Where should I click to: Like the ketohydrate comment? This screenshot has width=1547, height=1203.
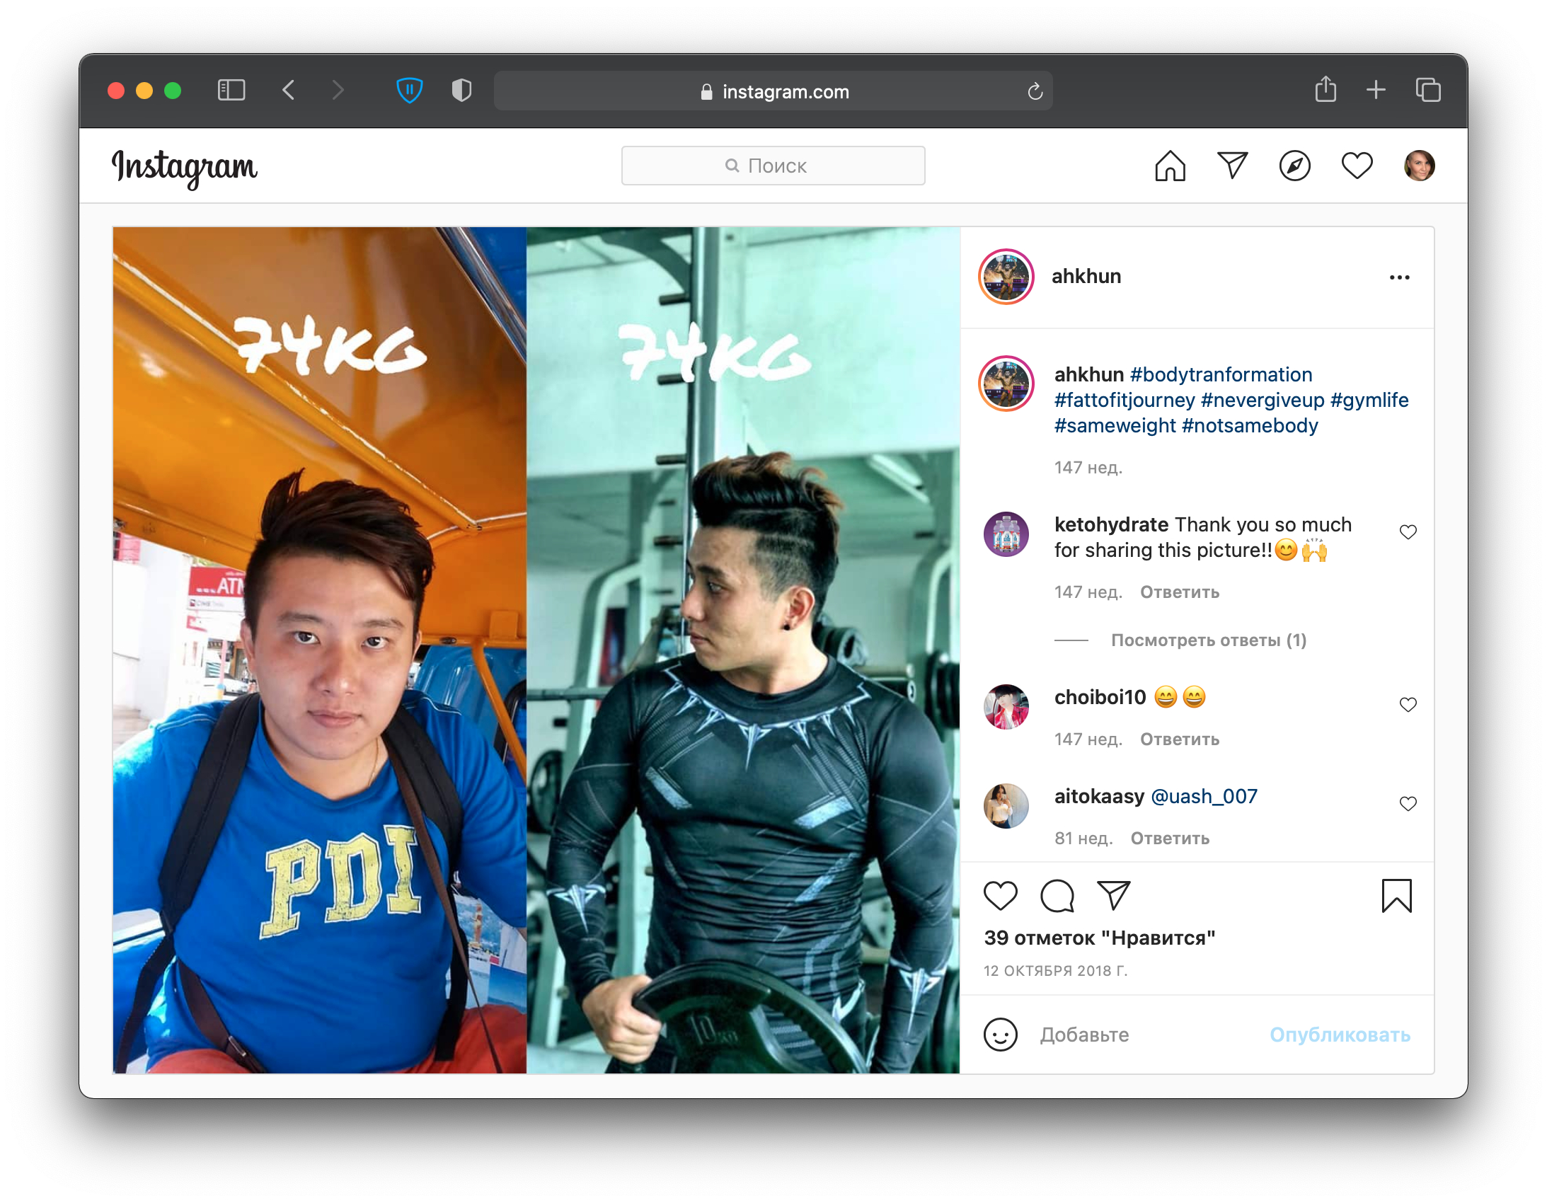(1408, 532)
